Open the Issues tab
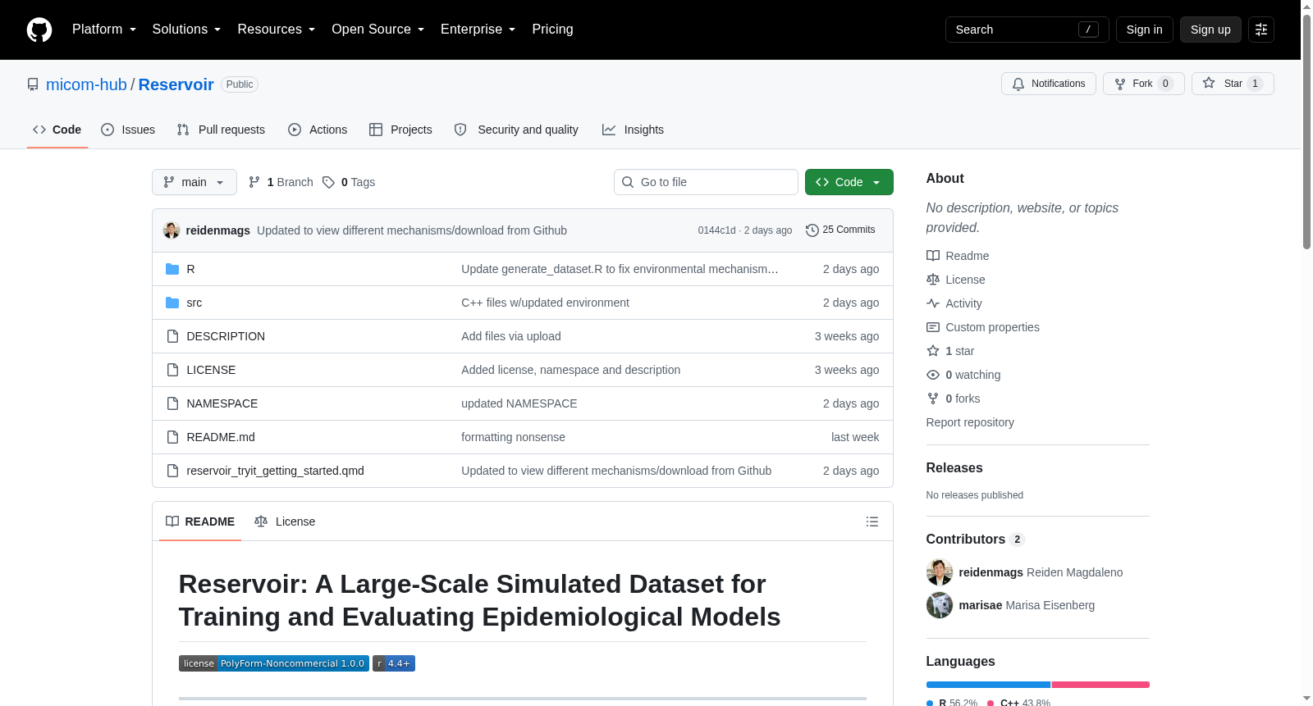 (x=128, y=130)
